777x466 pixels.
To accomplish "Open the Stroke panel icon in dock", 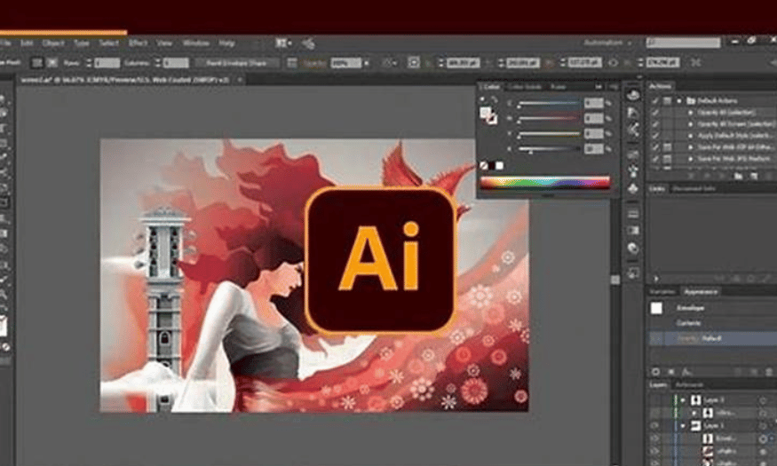I will point(633,215).
